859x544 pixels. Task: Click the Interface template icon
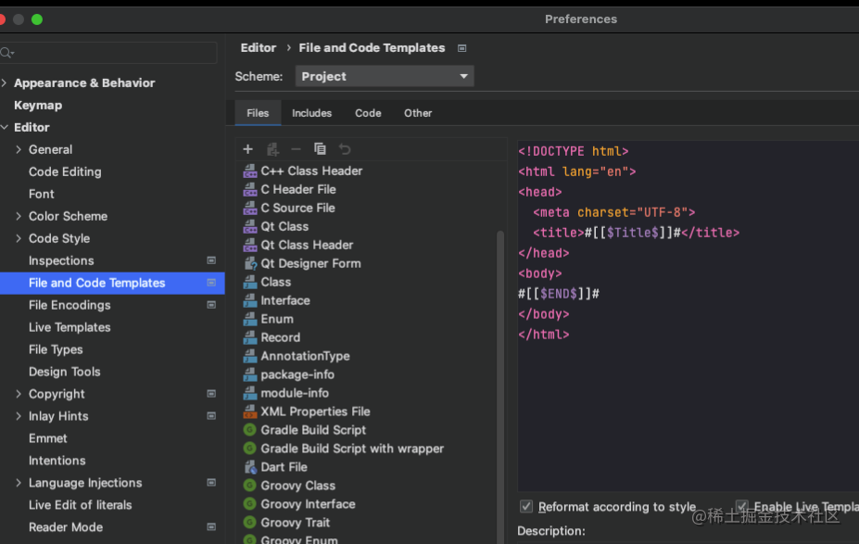pyautogui.click(x=250, y=301)
